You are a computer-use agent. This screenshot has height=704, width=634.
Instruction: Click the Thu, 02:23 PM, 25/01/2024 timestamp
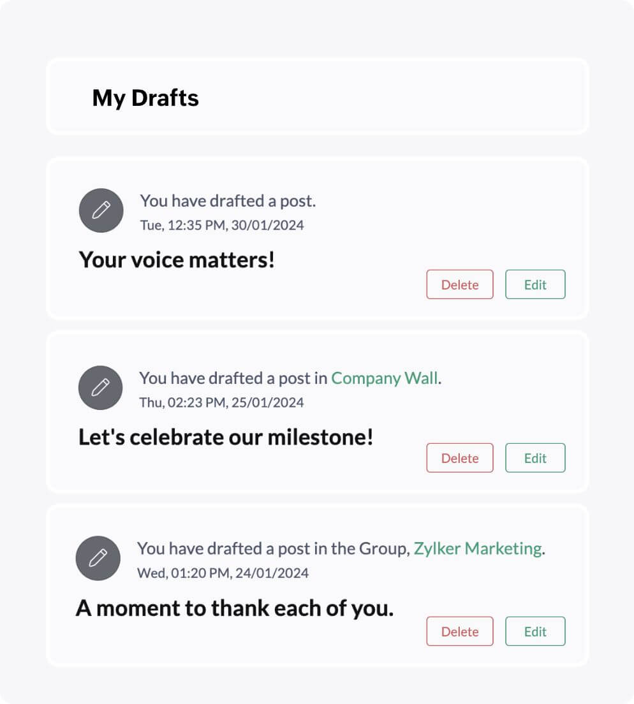point(221,402)
